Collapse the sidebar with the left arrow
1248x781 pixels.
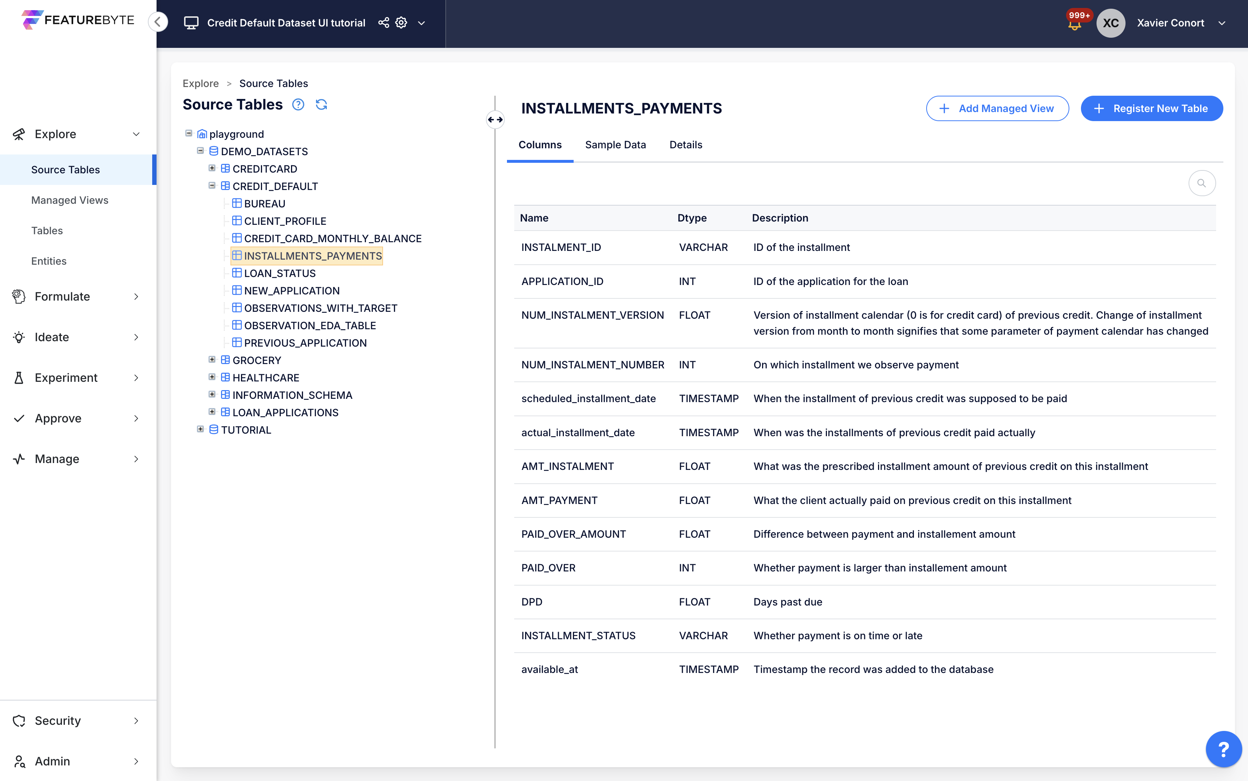point(158,22)
